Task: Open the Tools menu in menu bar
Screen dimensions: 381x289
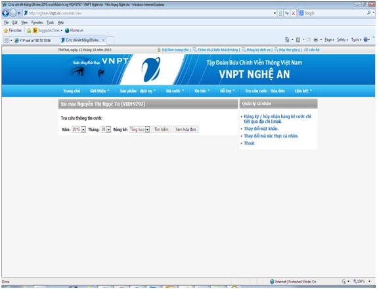Action: 51,22
